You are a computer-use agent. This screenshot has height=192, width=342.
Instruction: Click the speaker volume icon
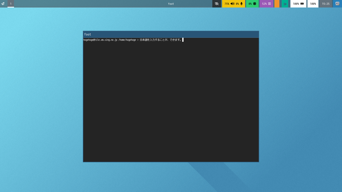point(232,4)
